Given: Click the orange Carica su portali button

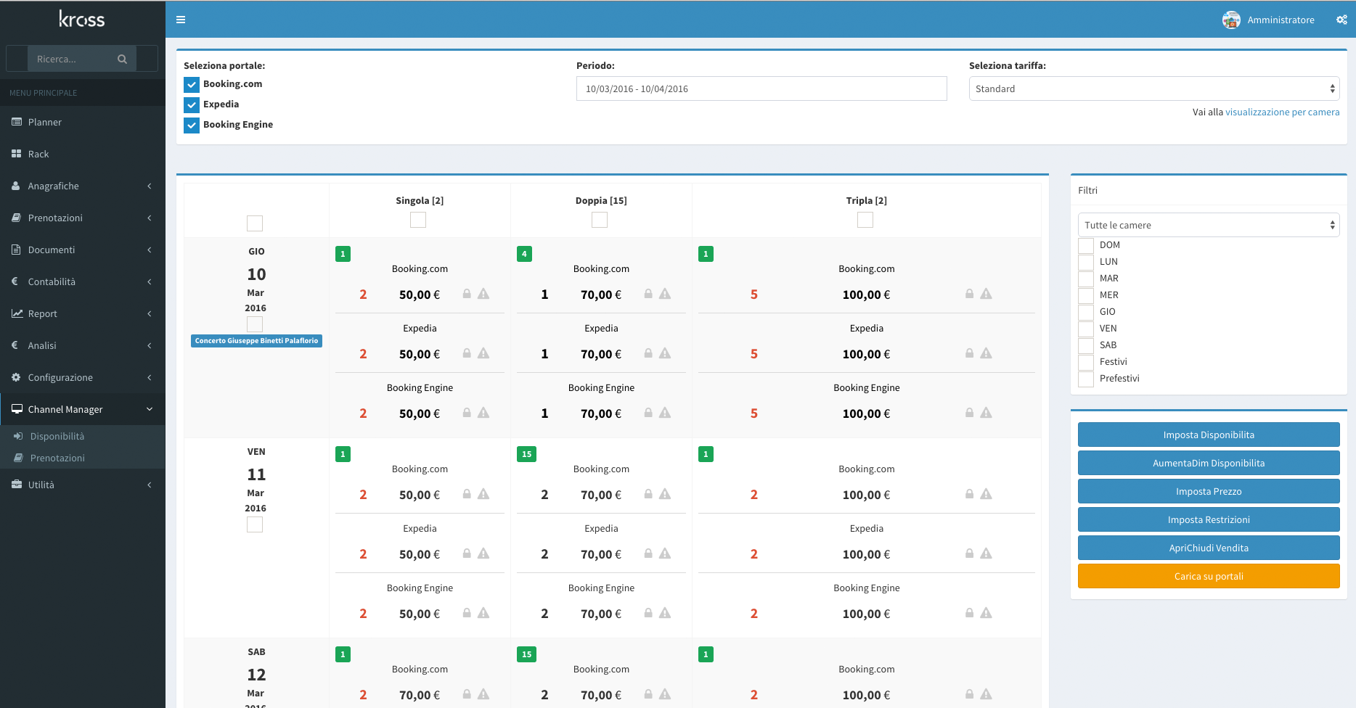Looking at the screenshot, I should [x=1209, y=576].
